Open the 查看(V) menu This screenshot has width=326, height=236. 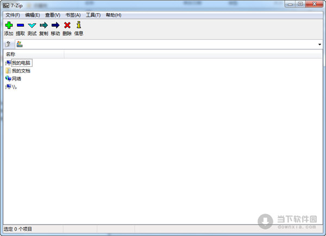pos(53,15)
